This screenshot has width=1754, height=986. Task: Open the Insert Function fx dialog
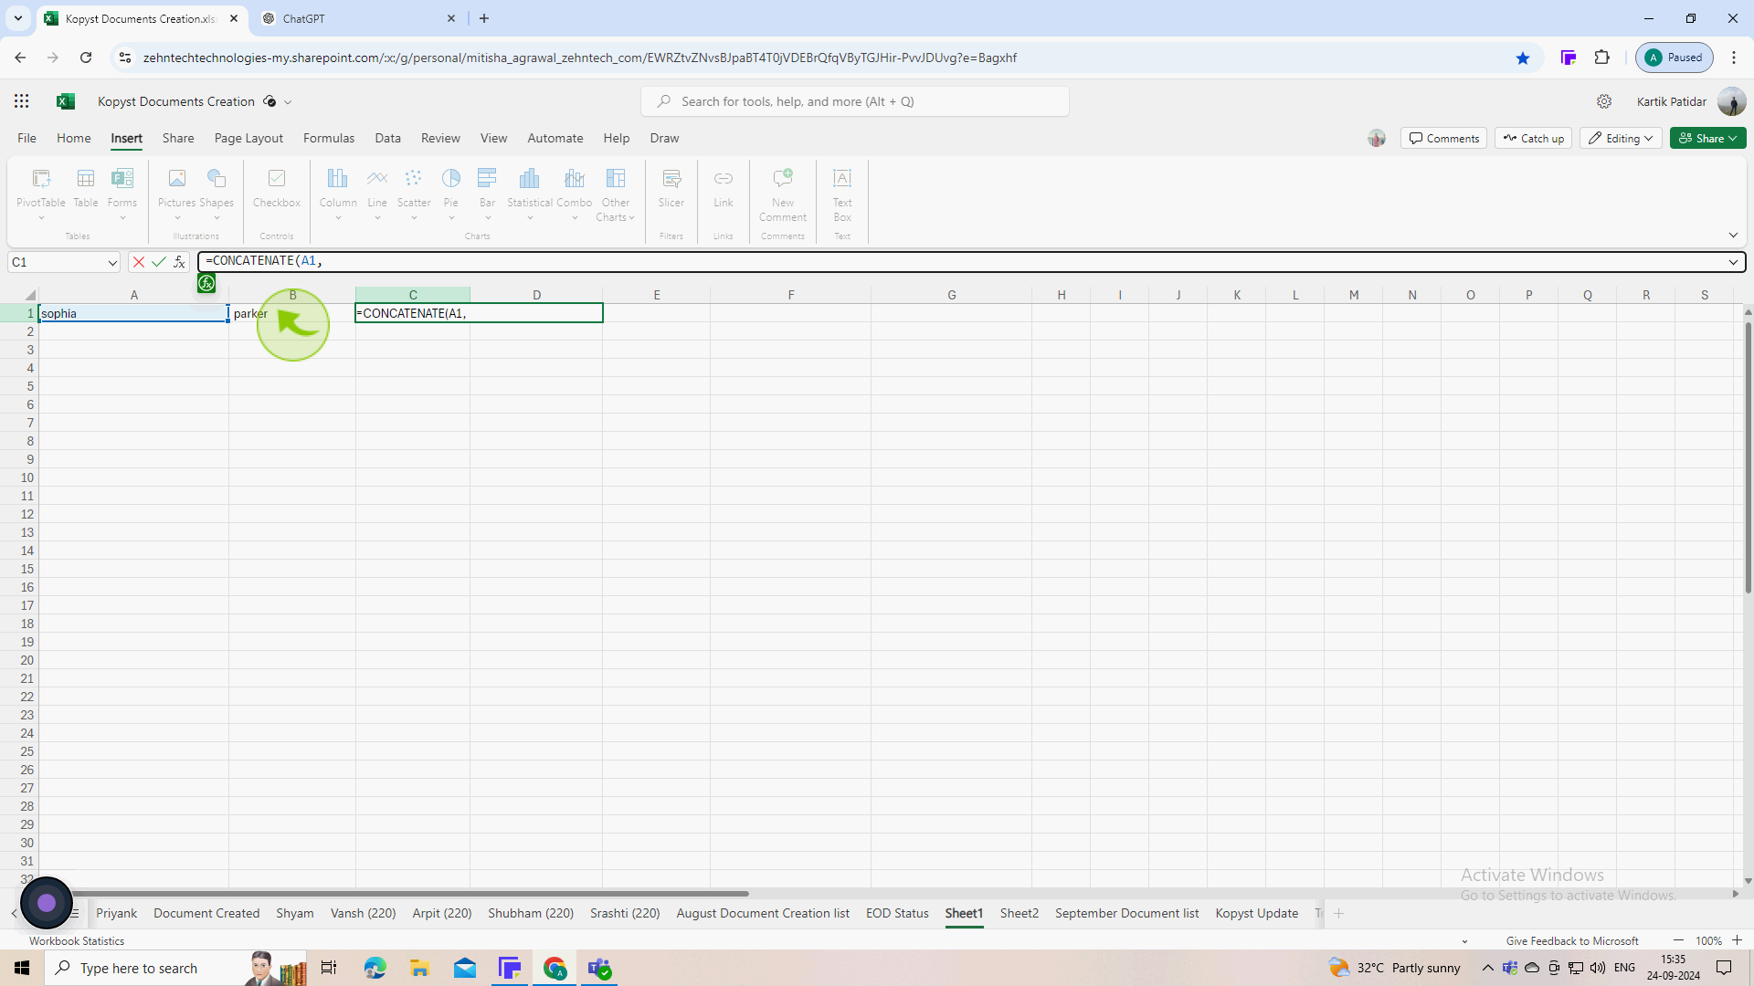pyautogui.click(x=180, y=262)
